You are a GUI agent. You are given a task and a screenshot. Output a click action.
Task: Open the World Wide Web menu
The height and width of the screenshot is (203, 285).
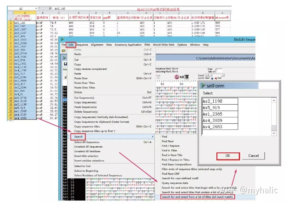click(164, 45)
